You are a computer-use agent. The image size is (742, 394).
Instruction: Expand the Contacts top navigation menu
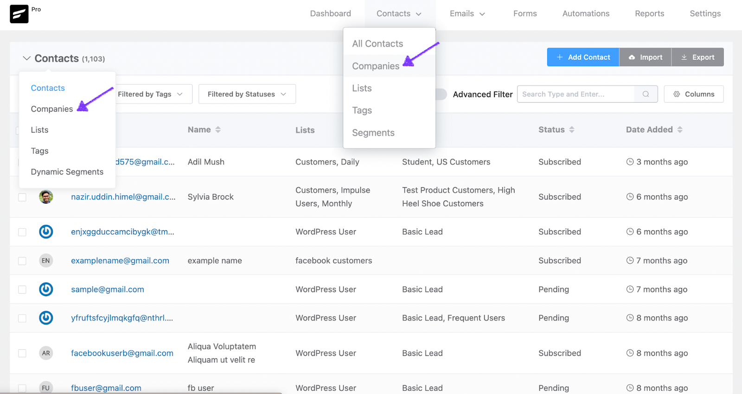point(399,14)
